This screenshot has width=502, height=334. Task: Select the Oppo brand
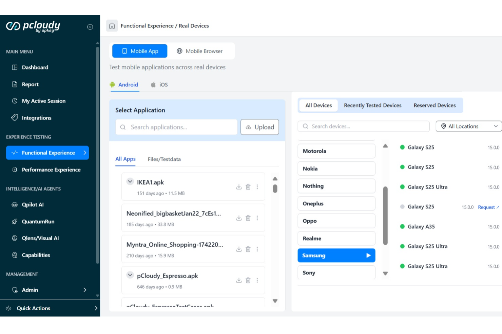coord(336,221)
